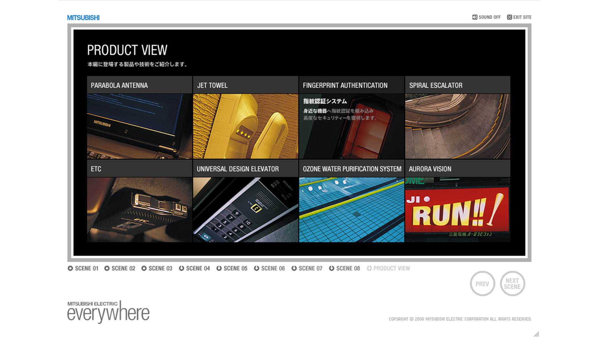The height and width of the screenshot is (337, 599).
Task: Select the PRODUCT VIEW navigation label
Action: (392, 268)
